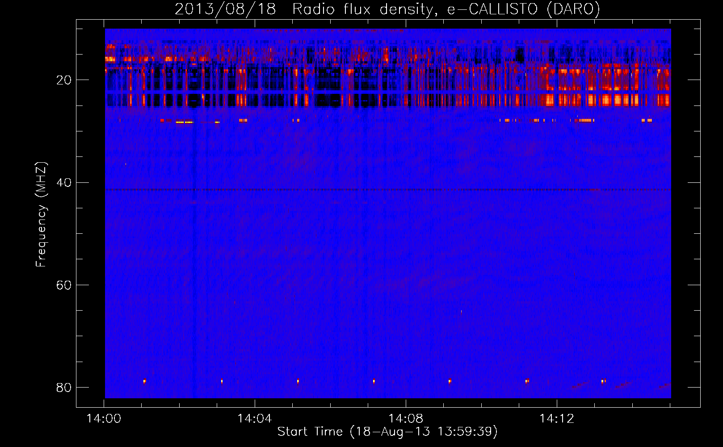Click the 60 frequency tick label

coord(63,285)
